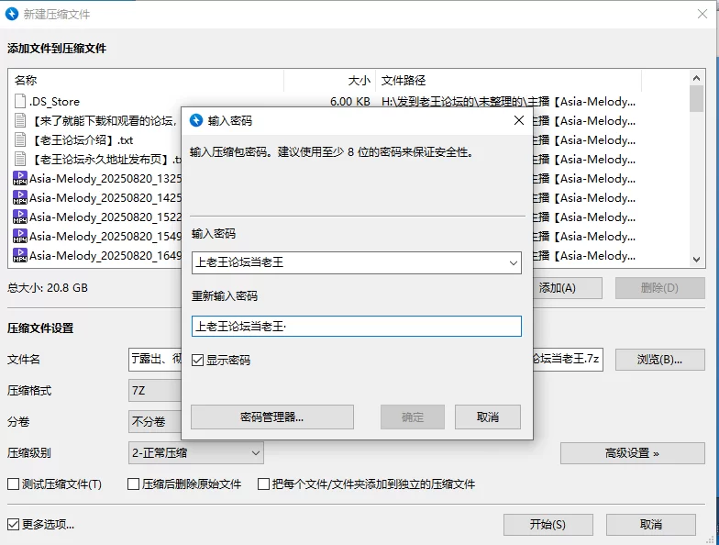This screenshot has height=545, width=719.
Task: Open the 输入密码 combo box dropdown arrow
Action: coord(513,263)
